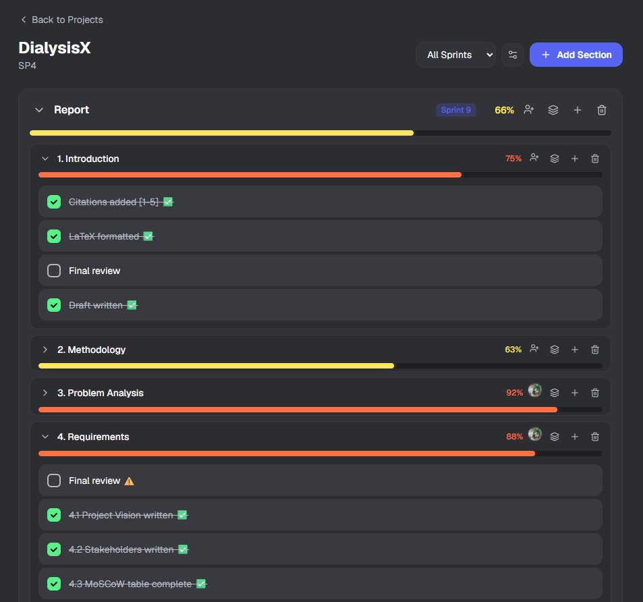The width and height of the screenshot is (643, 602).
Task: Uncheck 4.1 Project Vision written
Action: (x=54, y=515)
